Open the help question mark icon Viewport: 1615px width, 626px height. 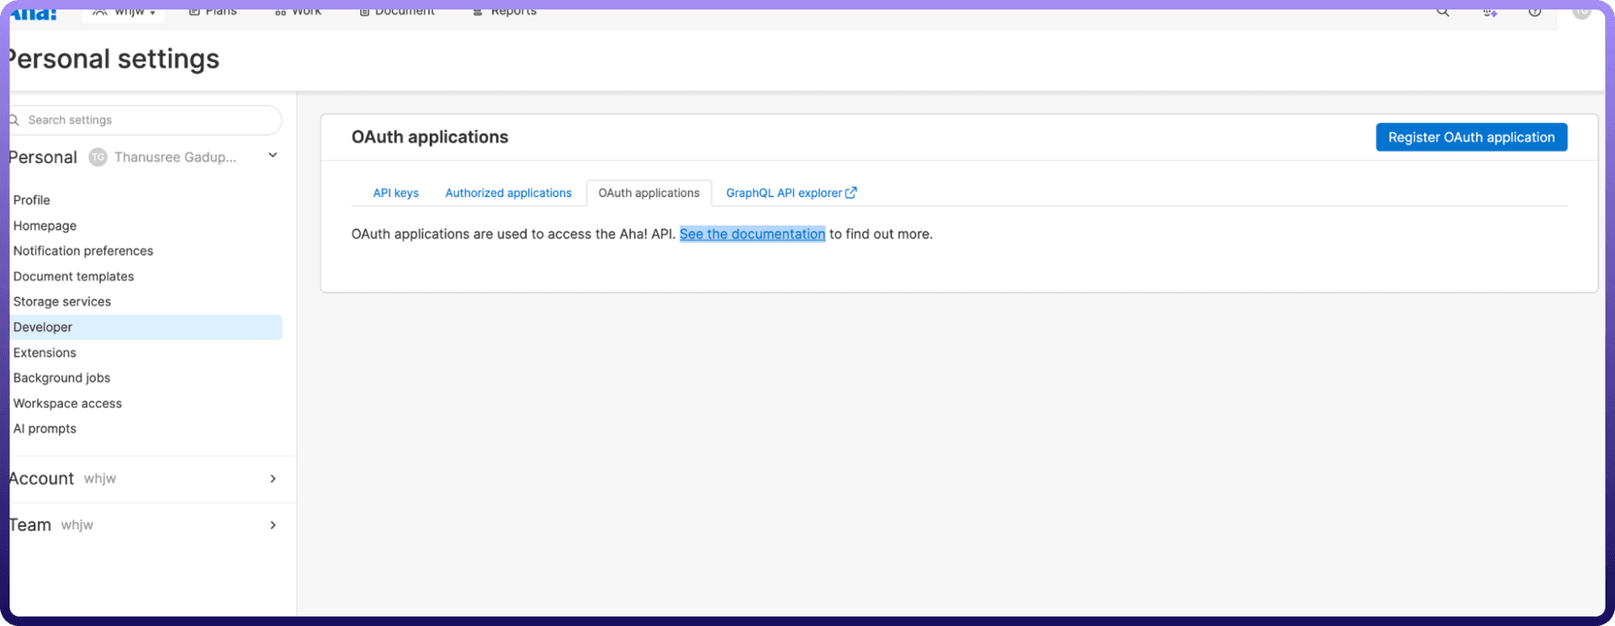click(1534, 13)
